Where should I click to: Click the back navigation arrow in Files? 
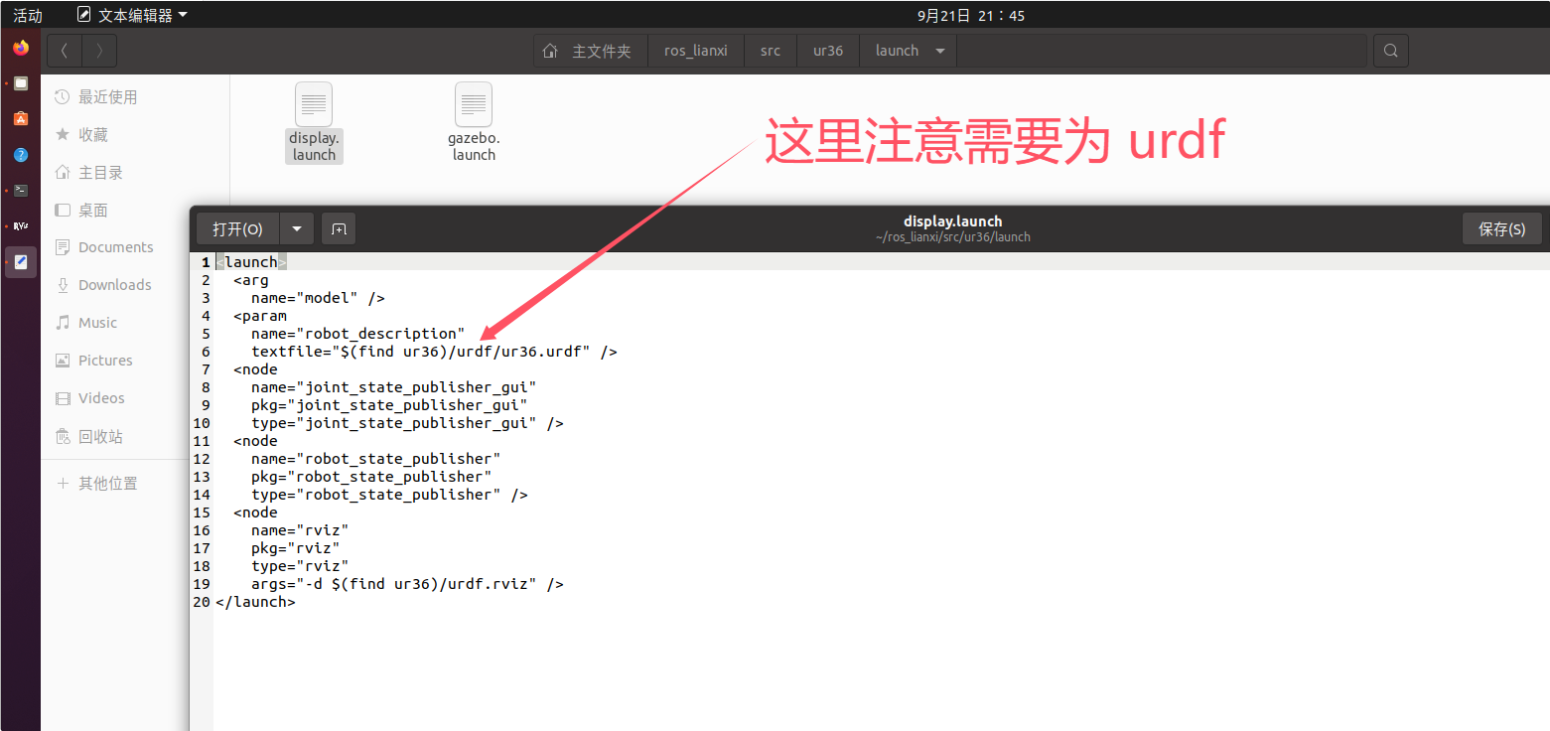click(x=64, y=50)
